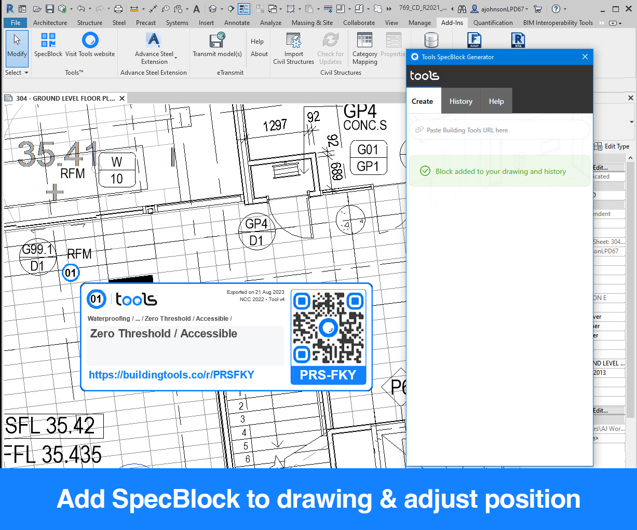Screen dimensions: 637x530
Task: Expand the Help icon dropdown arrow
Action: [565, 9]
